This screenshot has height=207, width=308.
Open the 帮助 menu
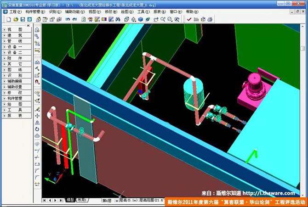coord(192,12)
